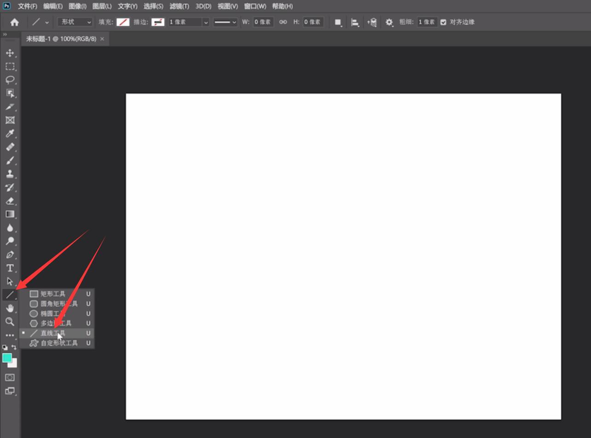Screen dimensions: 591x438
Task: Expand the toolbar with the double-arrow
Action: coord(5,34)
